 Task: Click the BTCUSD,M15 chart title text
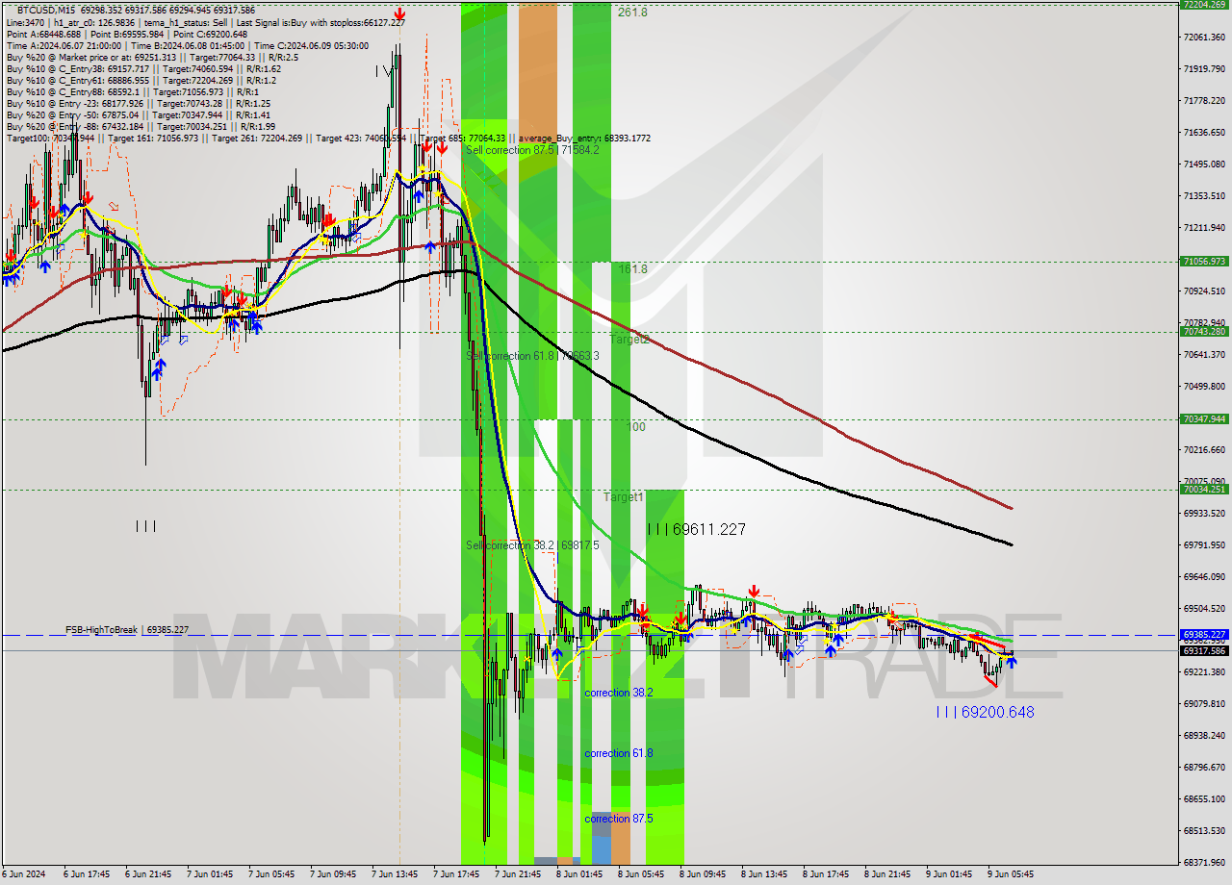coord(45,10)
